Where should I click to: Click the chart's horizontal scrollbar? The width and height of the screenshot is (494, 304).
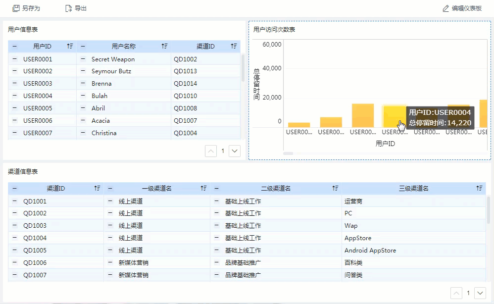click(x=288, y=153)
